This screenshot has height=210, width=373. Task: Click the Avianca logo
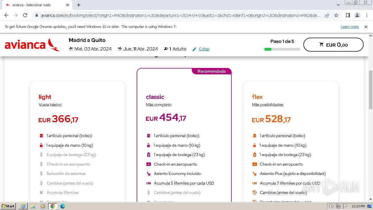coord(32,45)
